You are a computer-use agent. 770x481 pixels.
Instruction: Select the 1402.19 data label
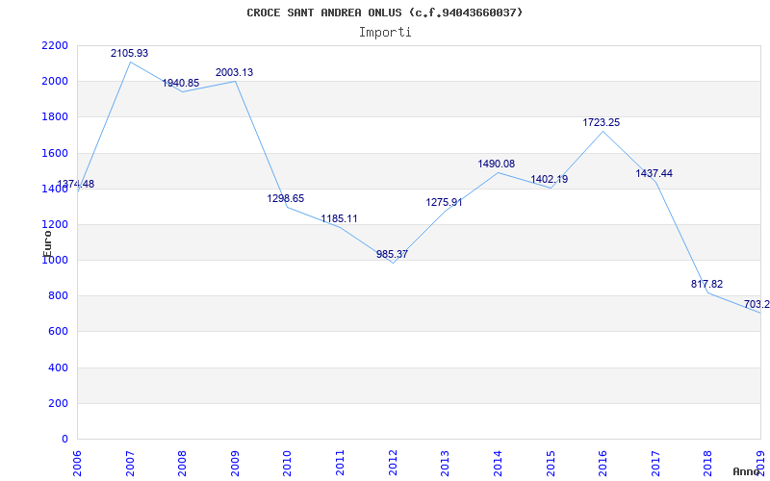[549, 179]
